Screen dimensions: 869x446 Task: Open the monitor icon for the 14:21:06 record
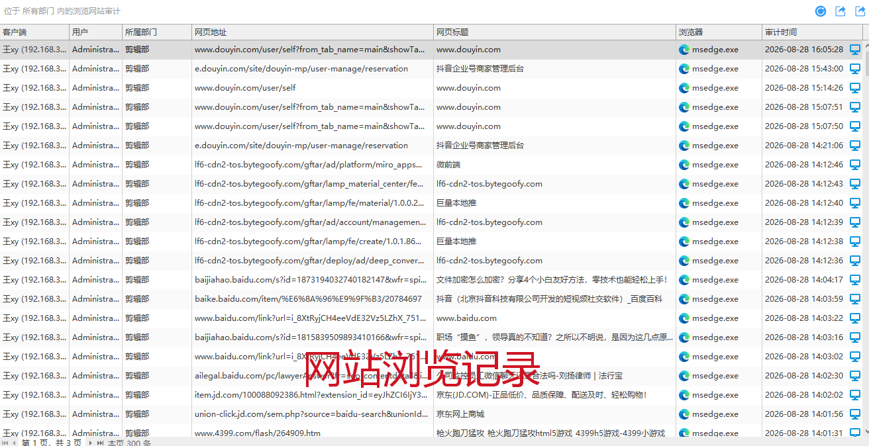(855, 146)
